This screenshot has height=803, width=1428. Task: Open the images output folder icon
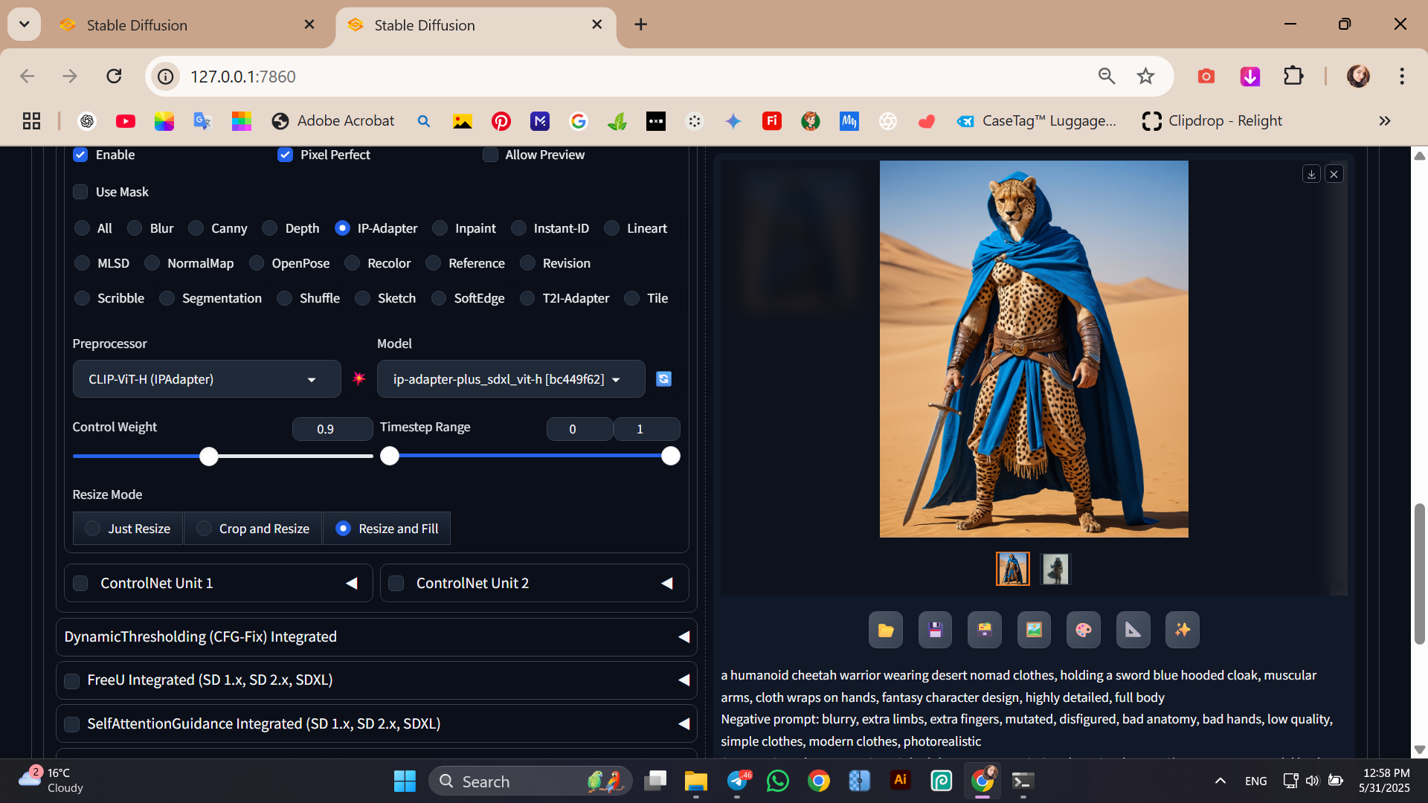click(885, 631)
